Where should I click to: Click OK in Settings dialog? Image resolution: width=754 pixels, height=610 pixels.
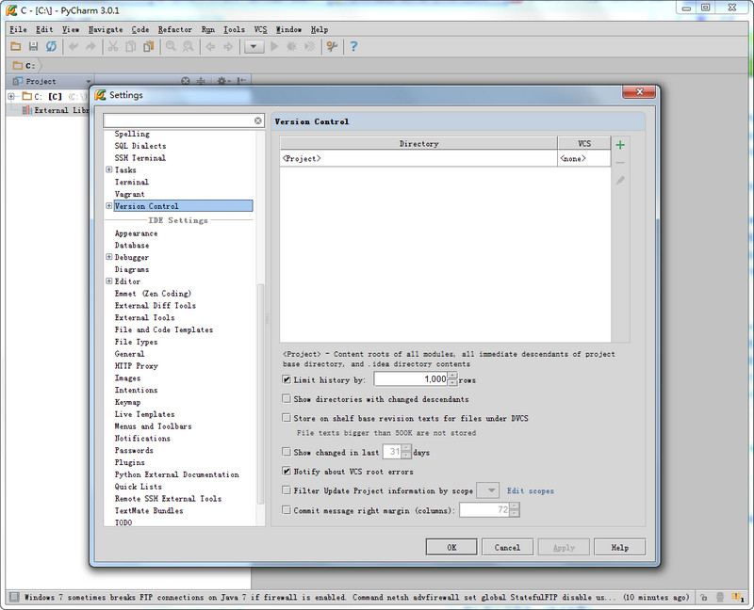[451, 547]
